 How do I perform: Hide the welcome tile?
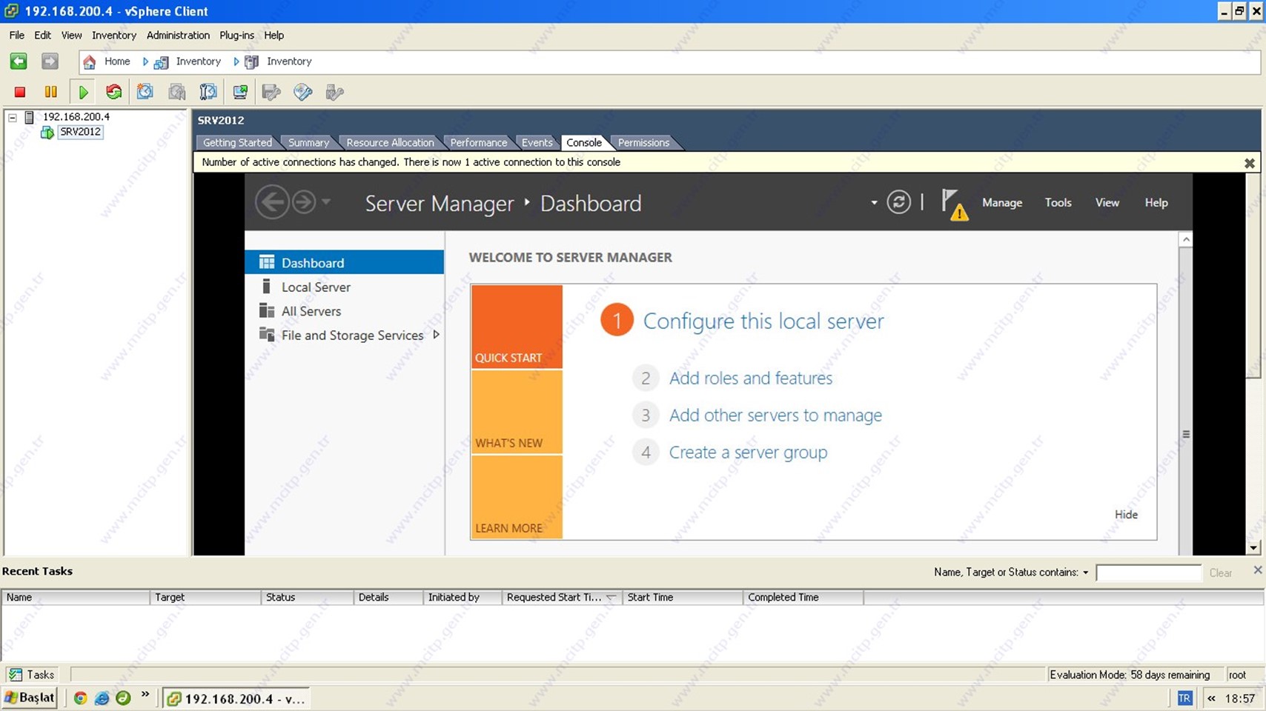1126,514
